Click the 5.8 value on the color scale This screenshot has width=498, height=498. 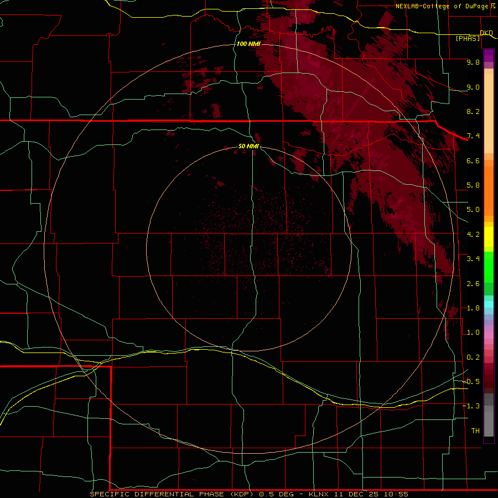[473, 185]
